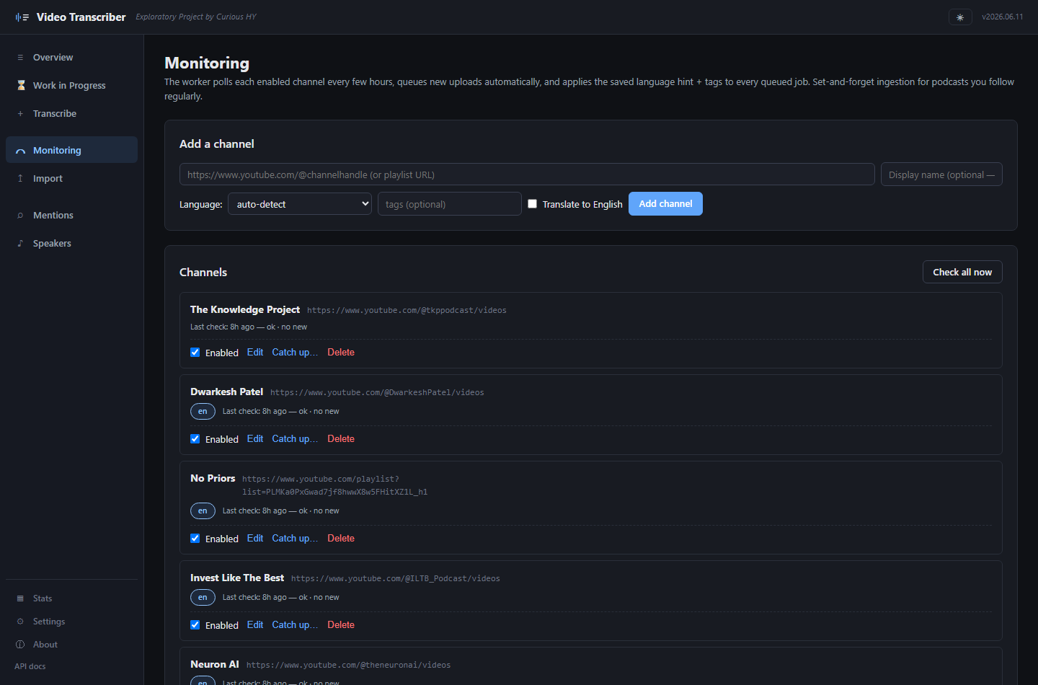Open the Neuron AI channel URL

click(x=348, y=666)
